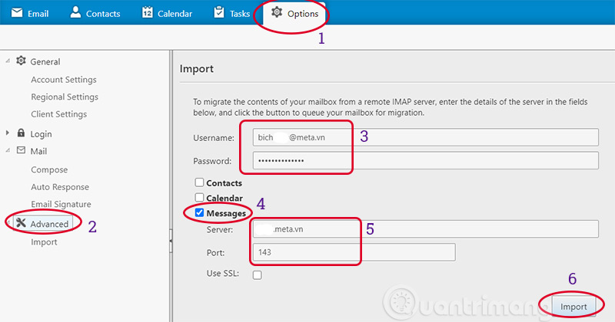This screenshot has width=615, height=322.
Task: Select the Options tab
Action: click(295, 13)
